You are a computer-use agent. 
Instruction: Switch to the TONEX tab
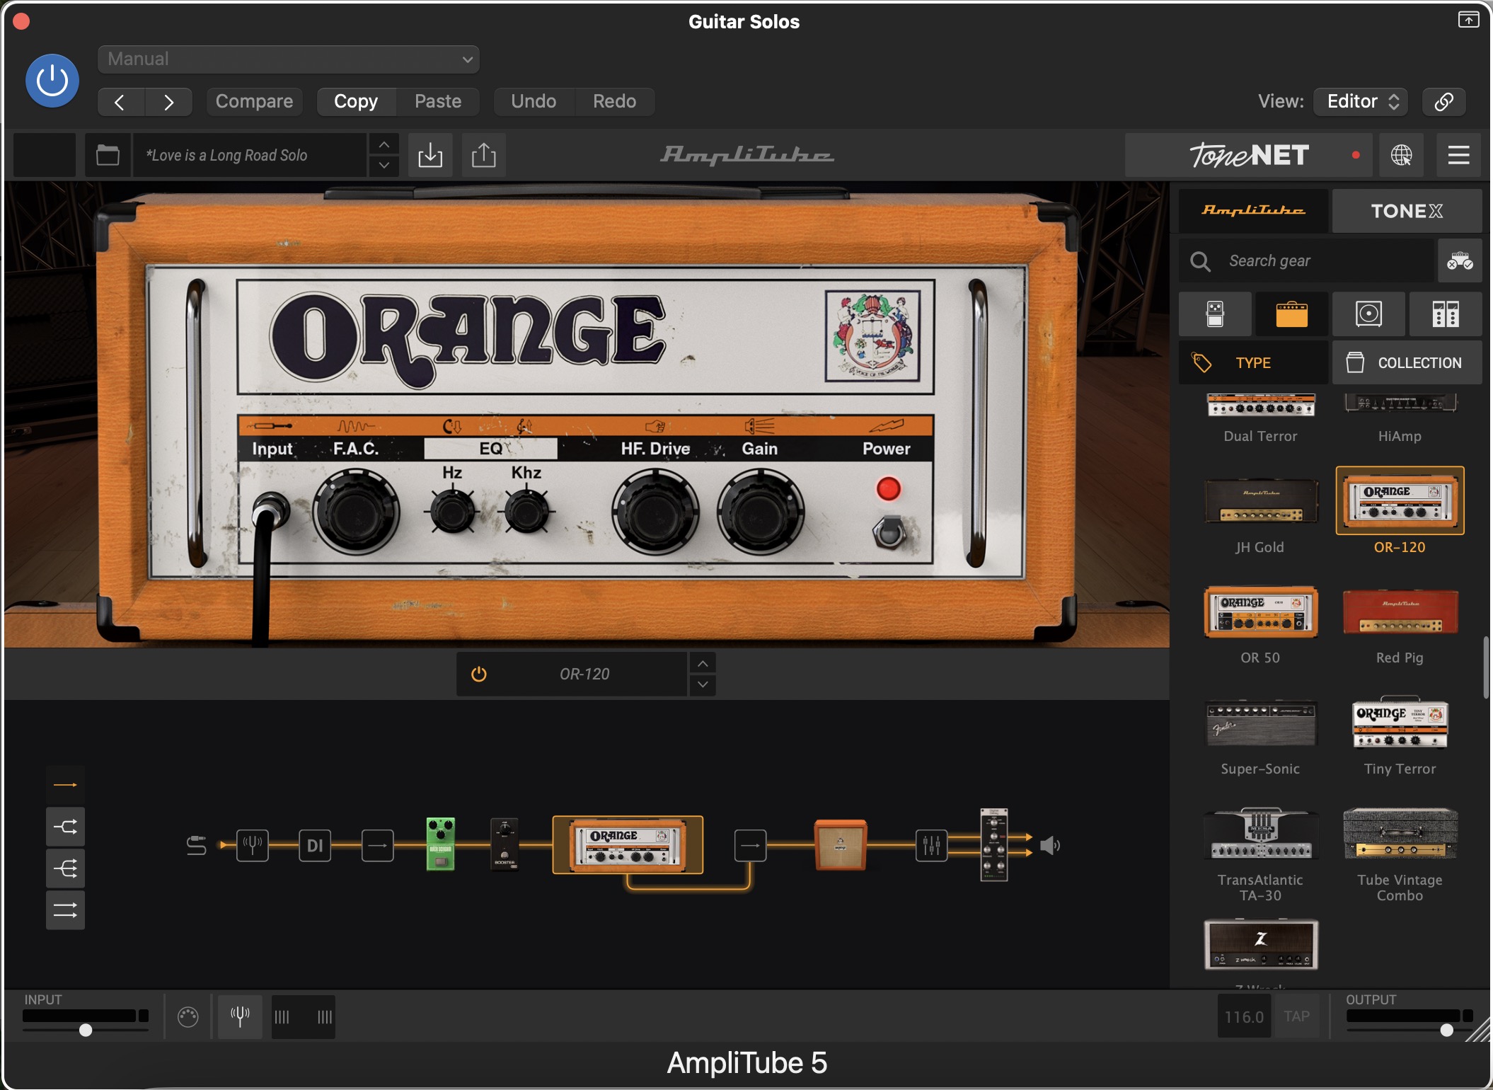pyautogui.click(x=1407, y=211)
